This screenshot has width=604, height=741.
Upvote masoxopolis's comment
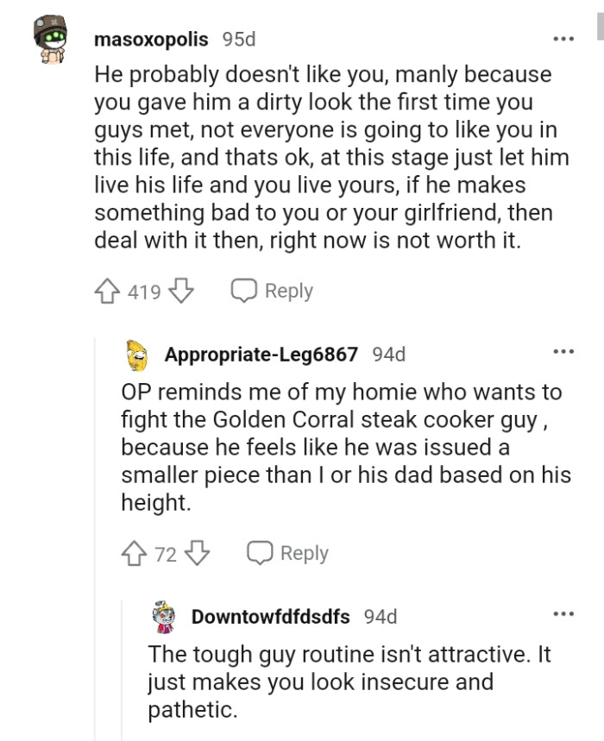(106, 291)
